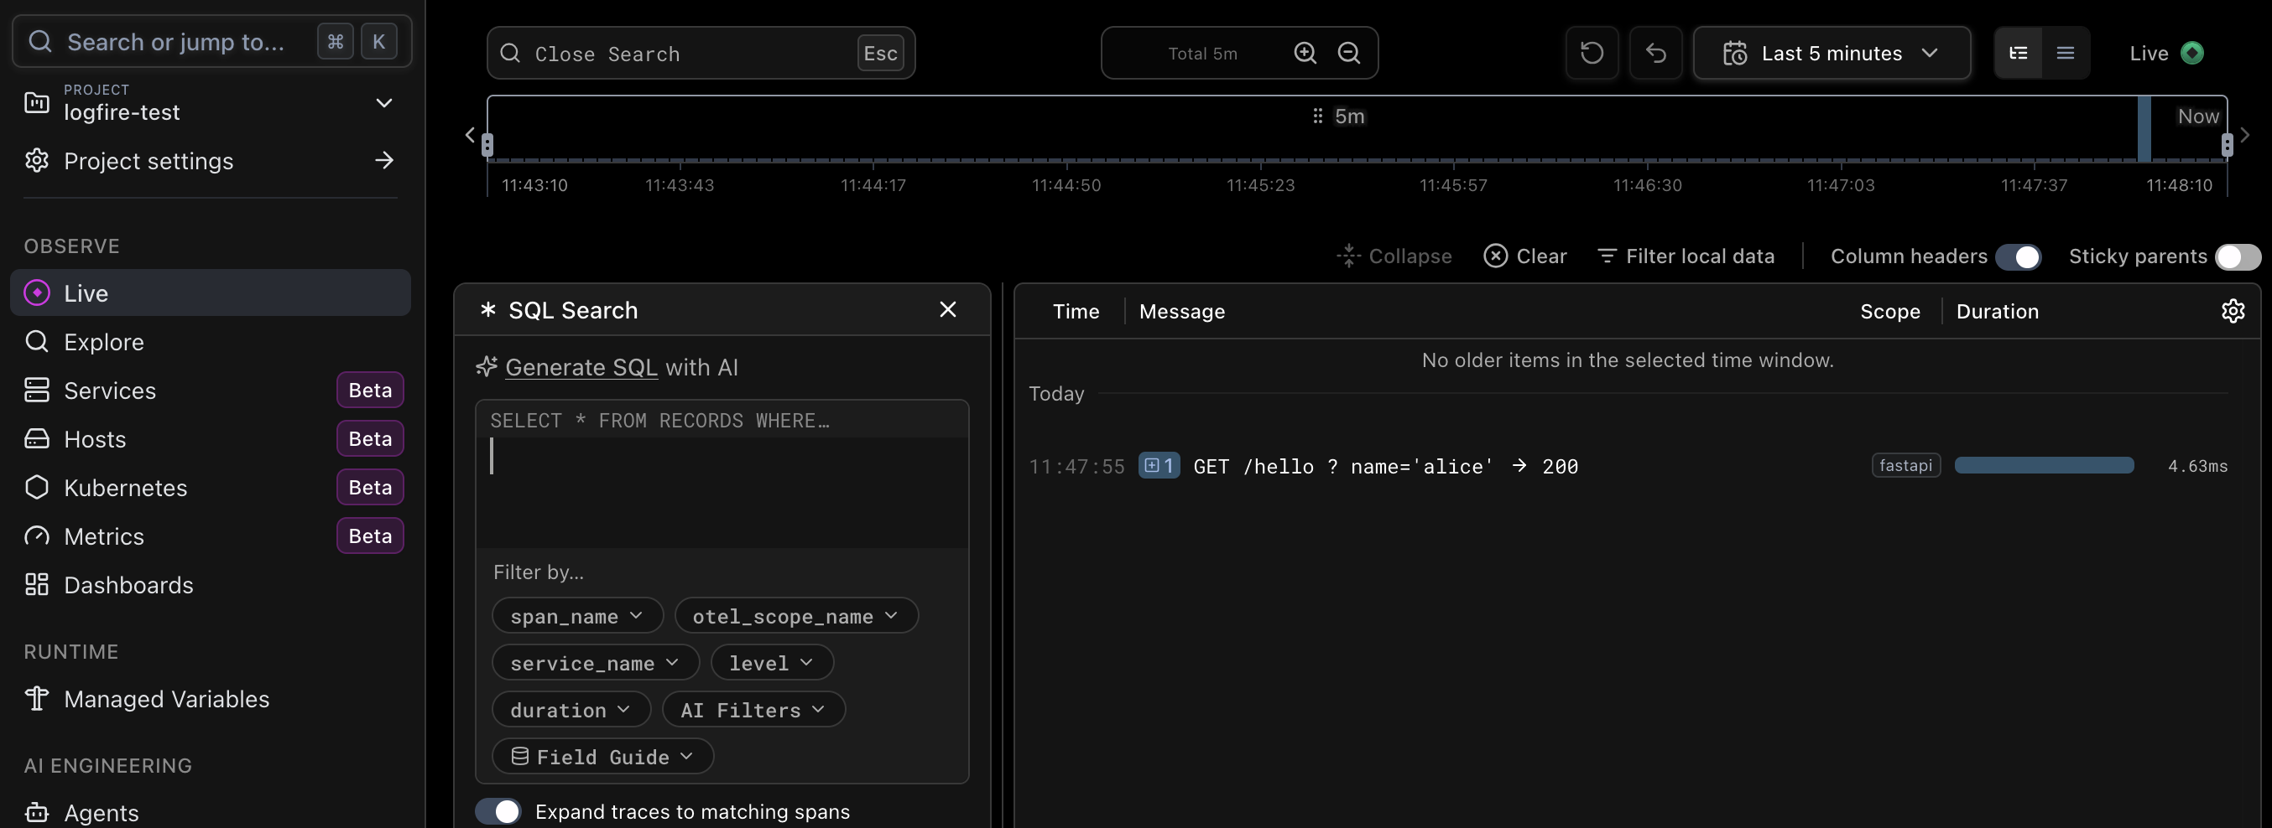Open Agents under AI Engineering
Viewport: 2272px width, 828px height.
coord(210,812)
